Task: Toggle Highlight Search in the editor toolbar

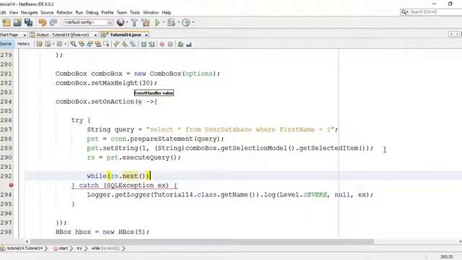Action: (x=98, y=44)
